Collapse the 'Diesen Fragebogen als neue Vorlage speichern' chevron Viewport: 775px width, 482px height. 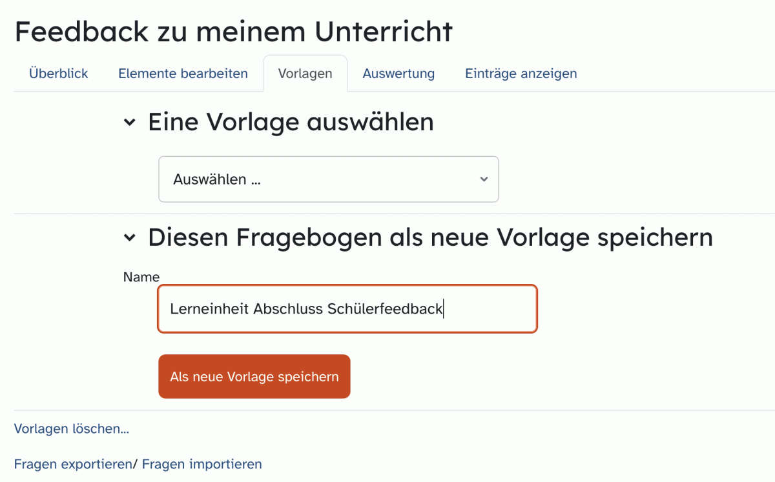click(130, 238)
